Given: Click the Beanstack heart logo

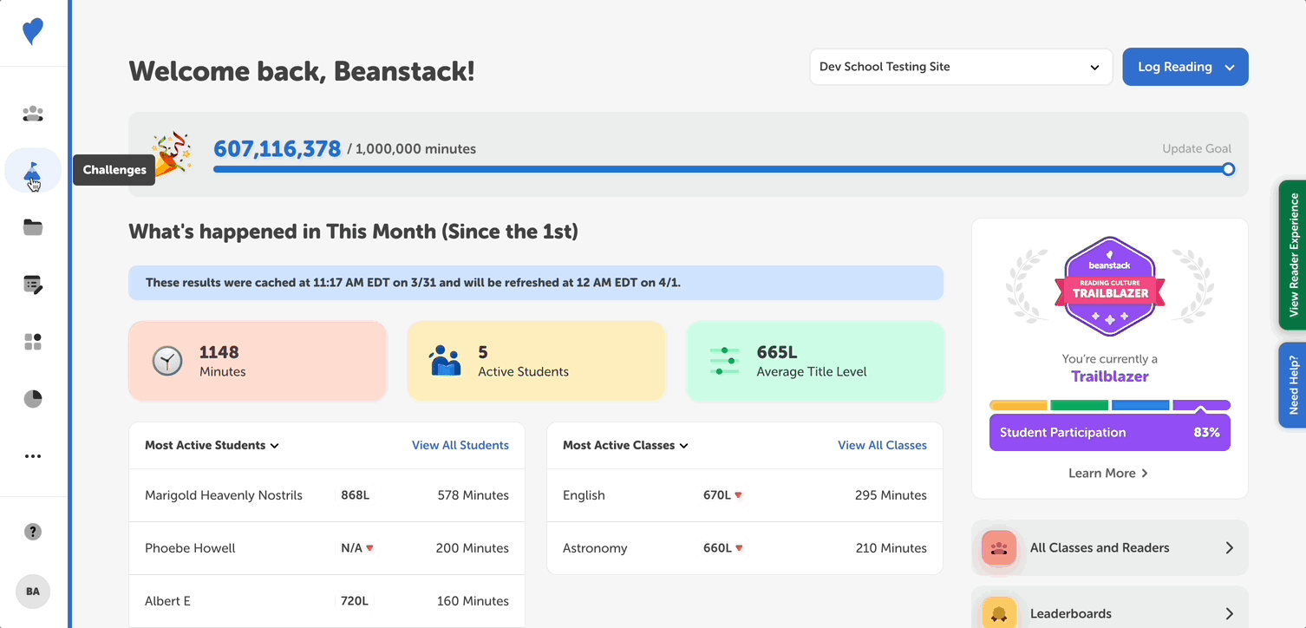Looking at the screenshot, I should [33, 32].
